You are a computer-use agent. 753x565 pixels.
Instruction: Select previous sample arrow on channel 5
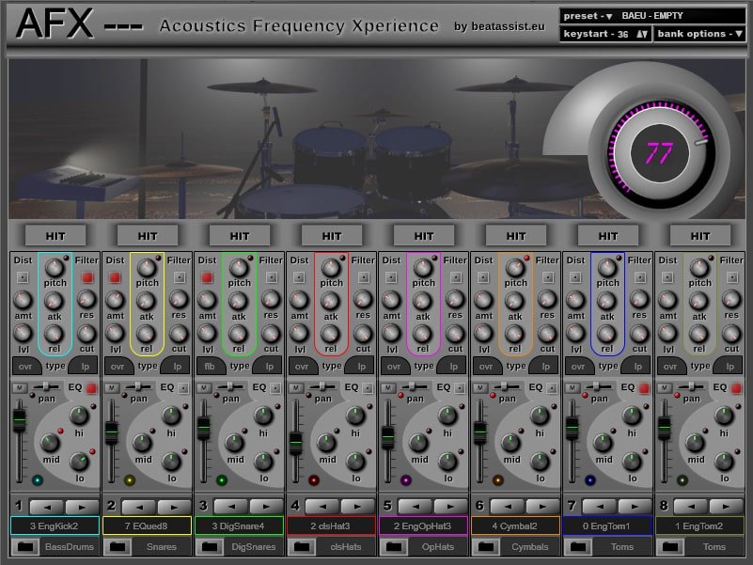click(x=415, y=507)
